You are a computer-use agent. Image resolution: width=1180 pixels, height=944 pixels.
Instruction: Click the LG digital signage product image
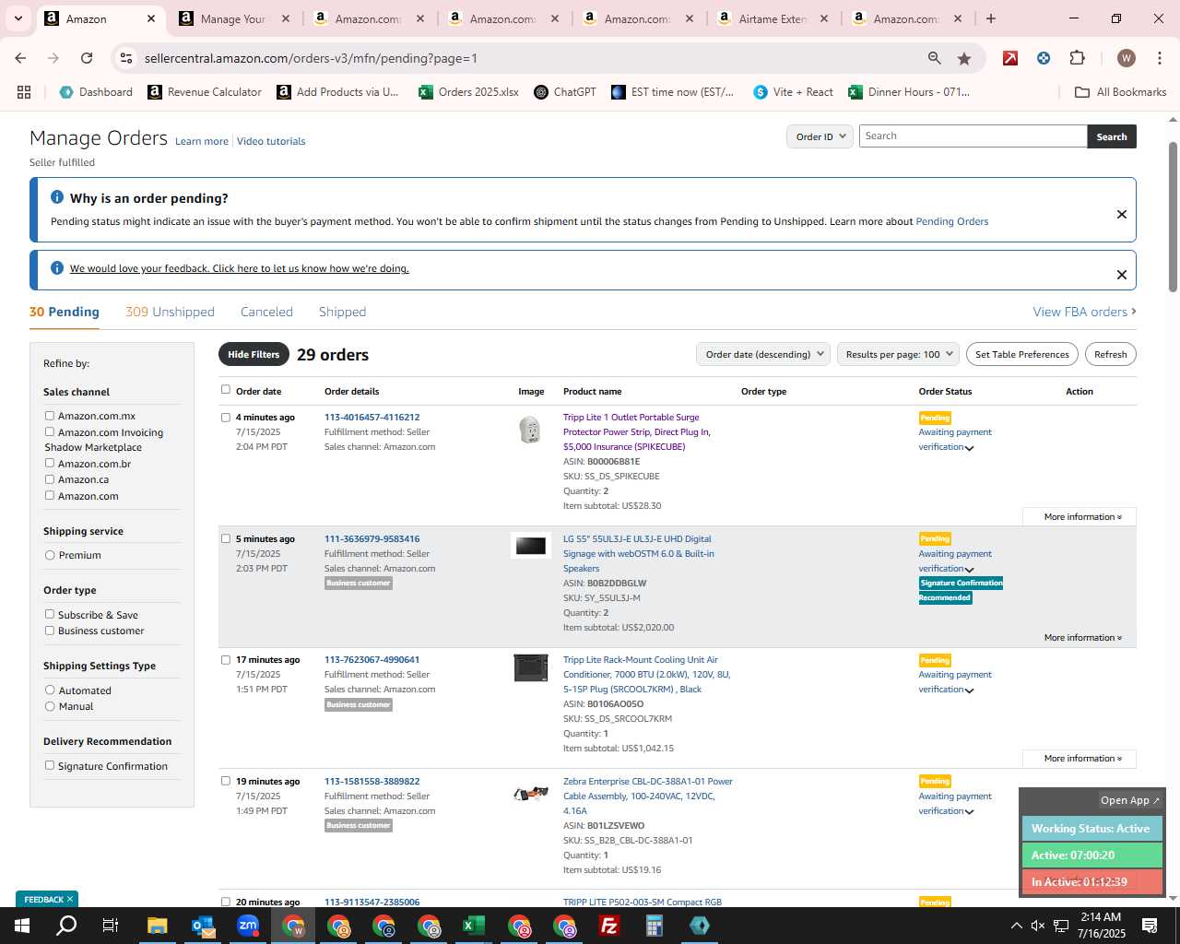coord(531,546)
